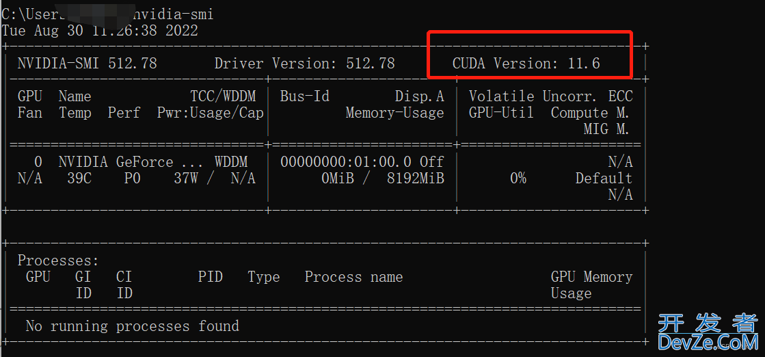This screenshot has width=765, height=357.
Task: Select the Memory-Usage header
Action: click(x=394, y=113)
